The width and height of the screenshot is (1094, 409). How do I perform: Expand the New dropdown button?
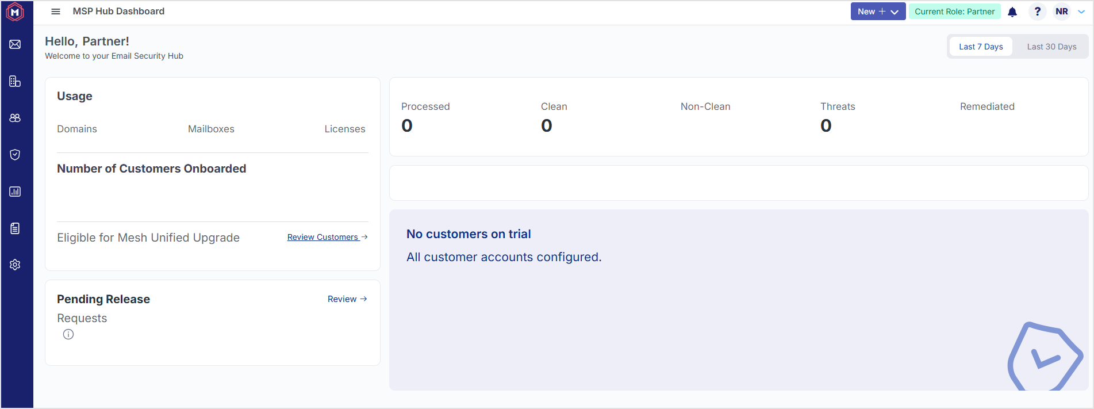coord(878,12)
